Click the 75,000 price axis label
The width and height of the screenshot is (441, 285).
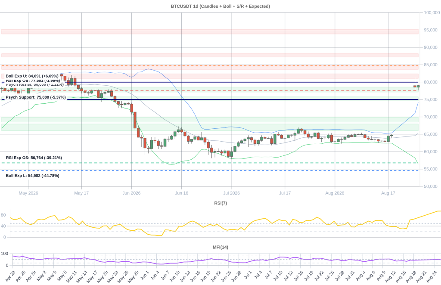431,99
